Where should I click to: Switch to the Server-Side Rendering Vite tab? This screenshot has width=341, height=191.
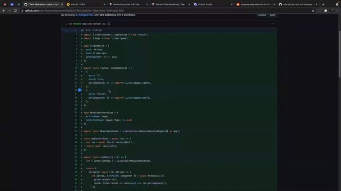coord(170,4)
